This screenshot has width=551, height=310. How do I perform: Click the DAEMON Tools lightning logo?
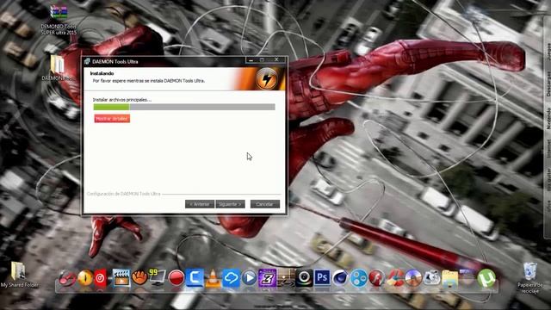pyautogui.click(x=267, y=79)
